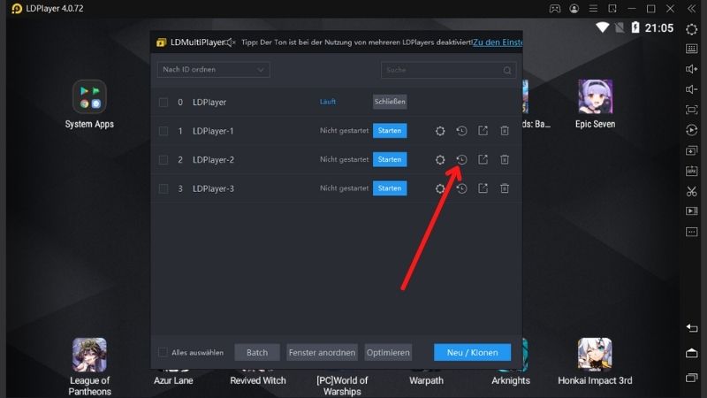
Task: Open settings gear for LDPlayer-1
Action: (x=440, y=131)
